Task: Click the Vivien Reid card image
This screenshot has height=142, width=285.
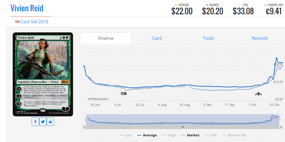Action: (x=43, y=74)
